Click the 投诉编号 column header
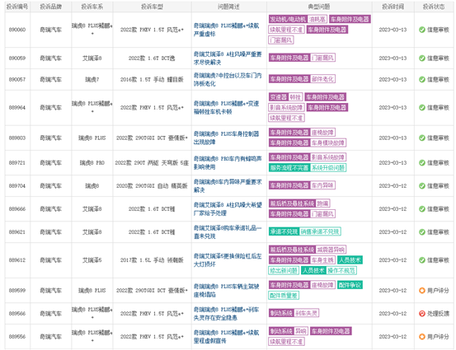The image size is (456, 350). point(17,7)
